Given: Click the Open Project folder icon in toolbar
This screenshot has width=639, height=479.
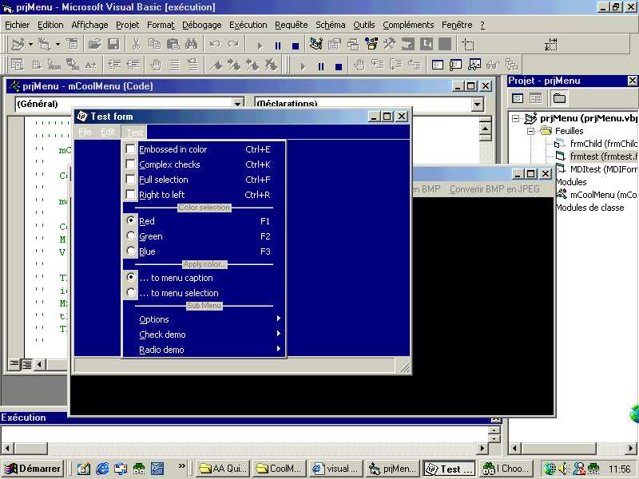Looking at the screenshot, I should click(x=94, y=45).
